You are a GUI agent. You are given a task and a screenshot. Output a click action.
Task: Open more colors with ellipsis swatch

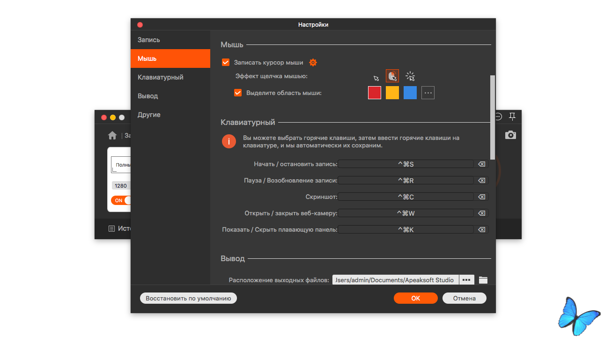pos(428,93)
